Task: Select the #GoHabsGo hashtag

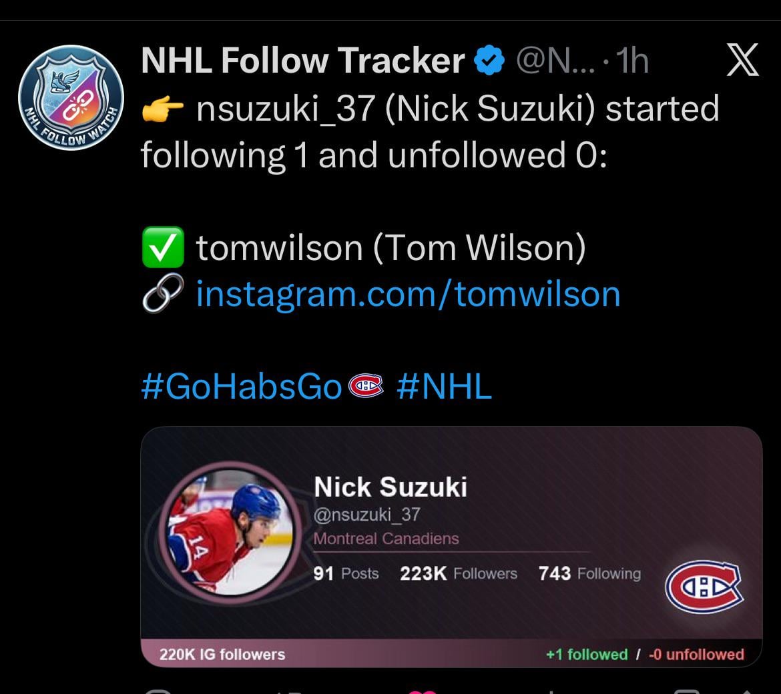Action: point(241,387)
